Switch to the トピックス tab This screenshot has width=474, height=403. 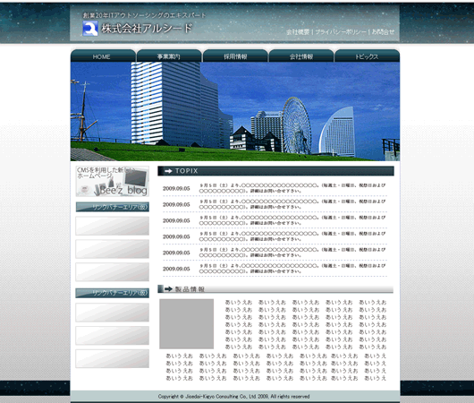click(x=367, y=56)
